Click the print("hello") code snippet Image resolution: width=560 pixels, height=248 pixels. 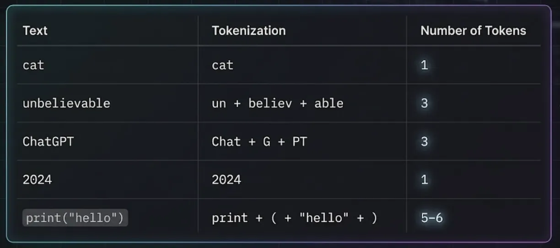tap(75, 218)
